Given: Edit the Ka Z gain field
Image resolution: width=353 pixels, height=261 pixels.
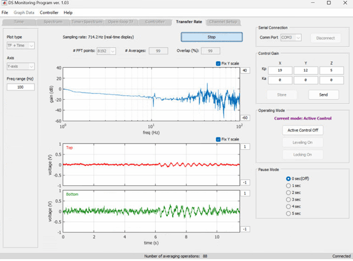Looking at the screenshot, I should point(331,80).
